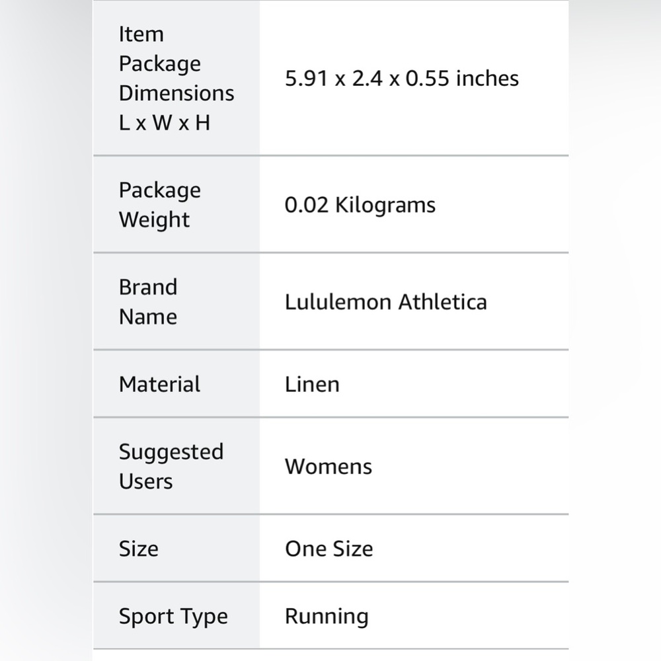Viewport: 661px width, 661px height.
Task: Select the Sport Type label
Action: coord(173,616)
